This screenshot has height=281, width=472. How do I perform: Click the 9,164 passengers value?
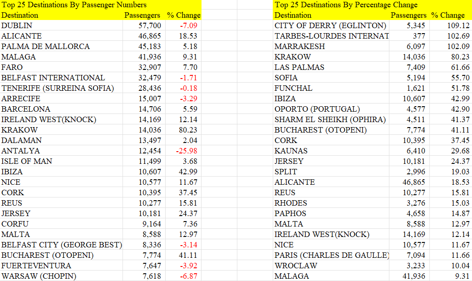(x=152, y=224)
